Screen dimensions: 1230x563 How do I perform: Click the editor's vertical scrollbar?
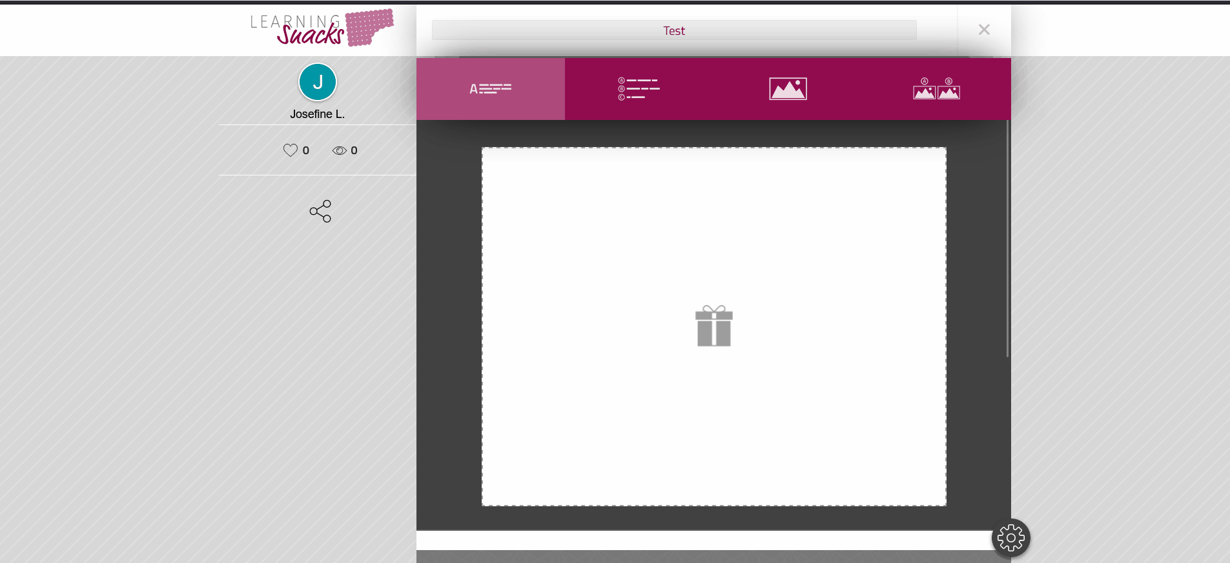point(1007,239)
